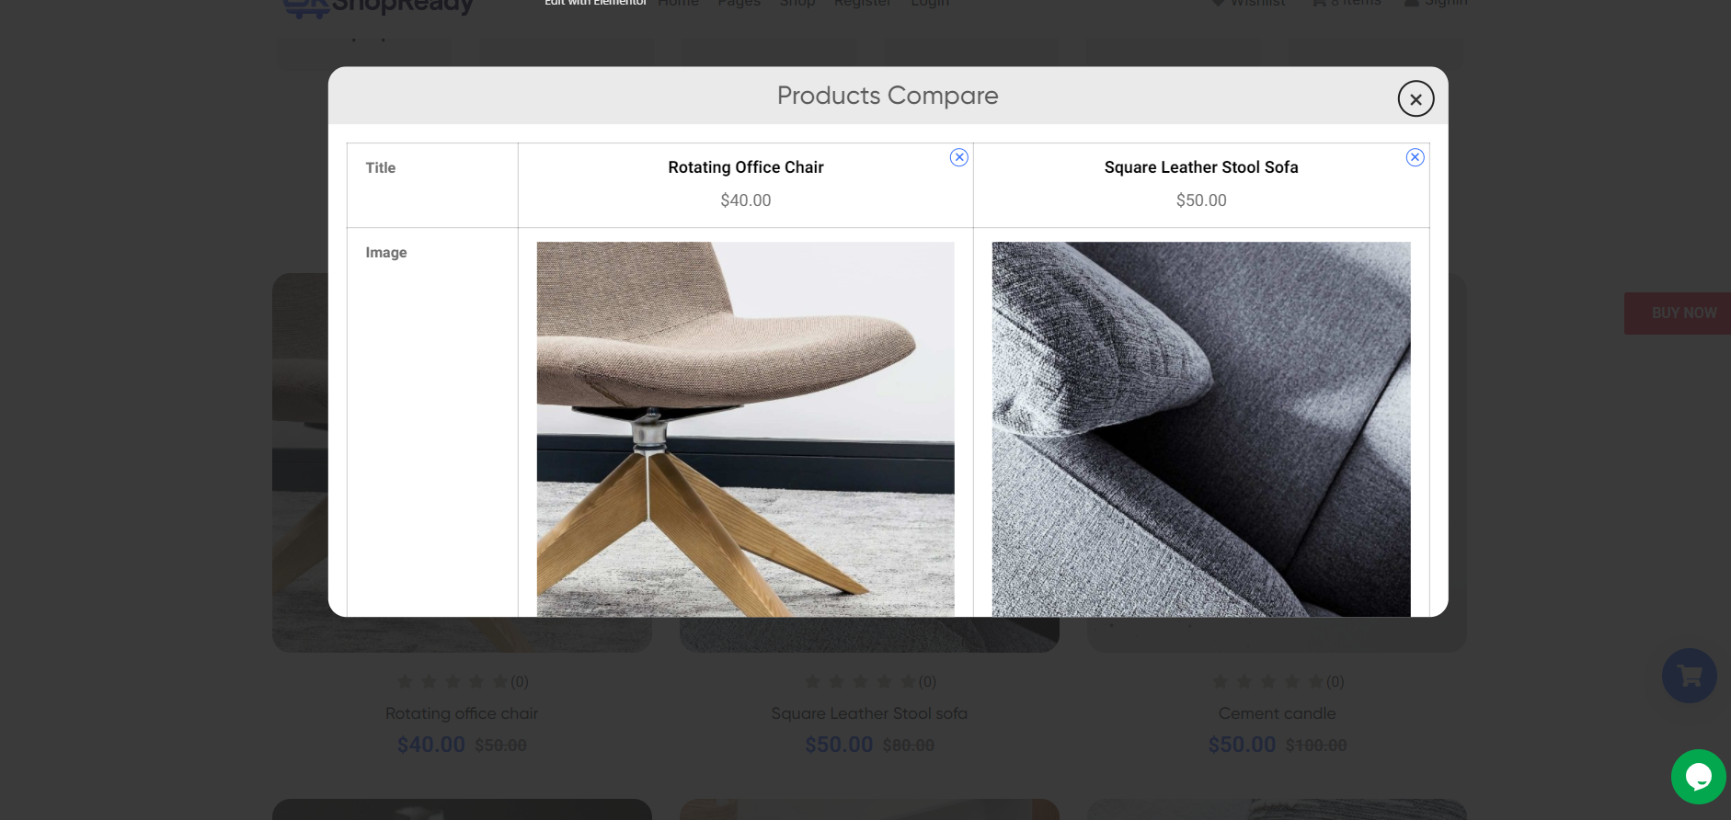Rate Square Leather Stool sofa using stars
The image size is (1731, 820).
point(860,681)
